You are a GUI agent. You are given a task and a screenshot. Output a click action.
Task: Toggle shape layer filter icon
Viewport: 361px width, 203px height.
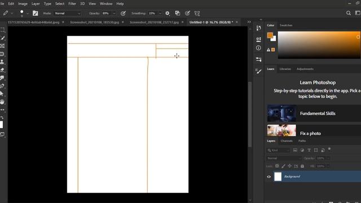click(x=316, y=150)
